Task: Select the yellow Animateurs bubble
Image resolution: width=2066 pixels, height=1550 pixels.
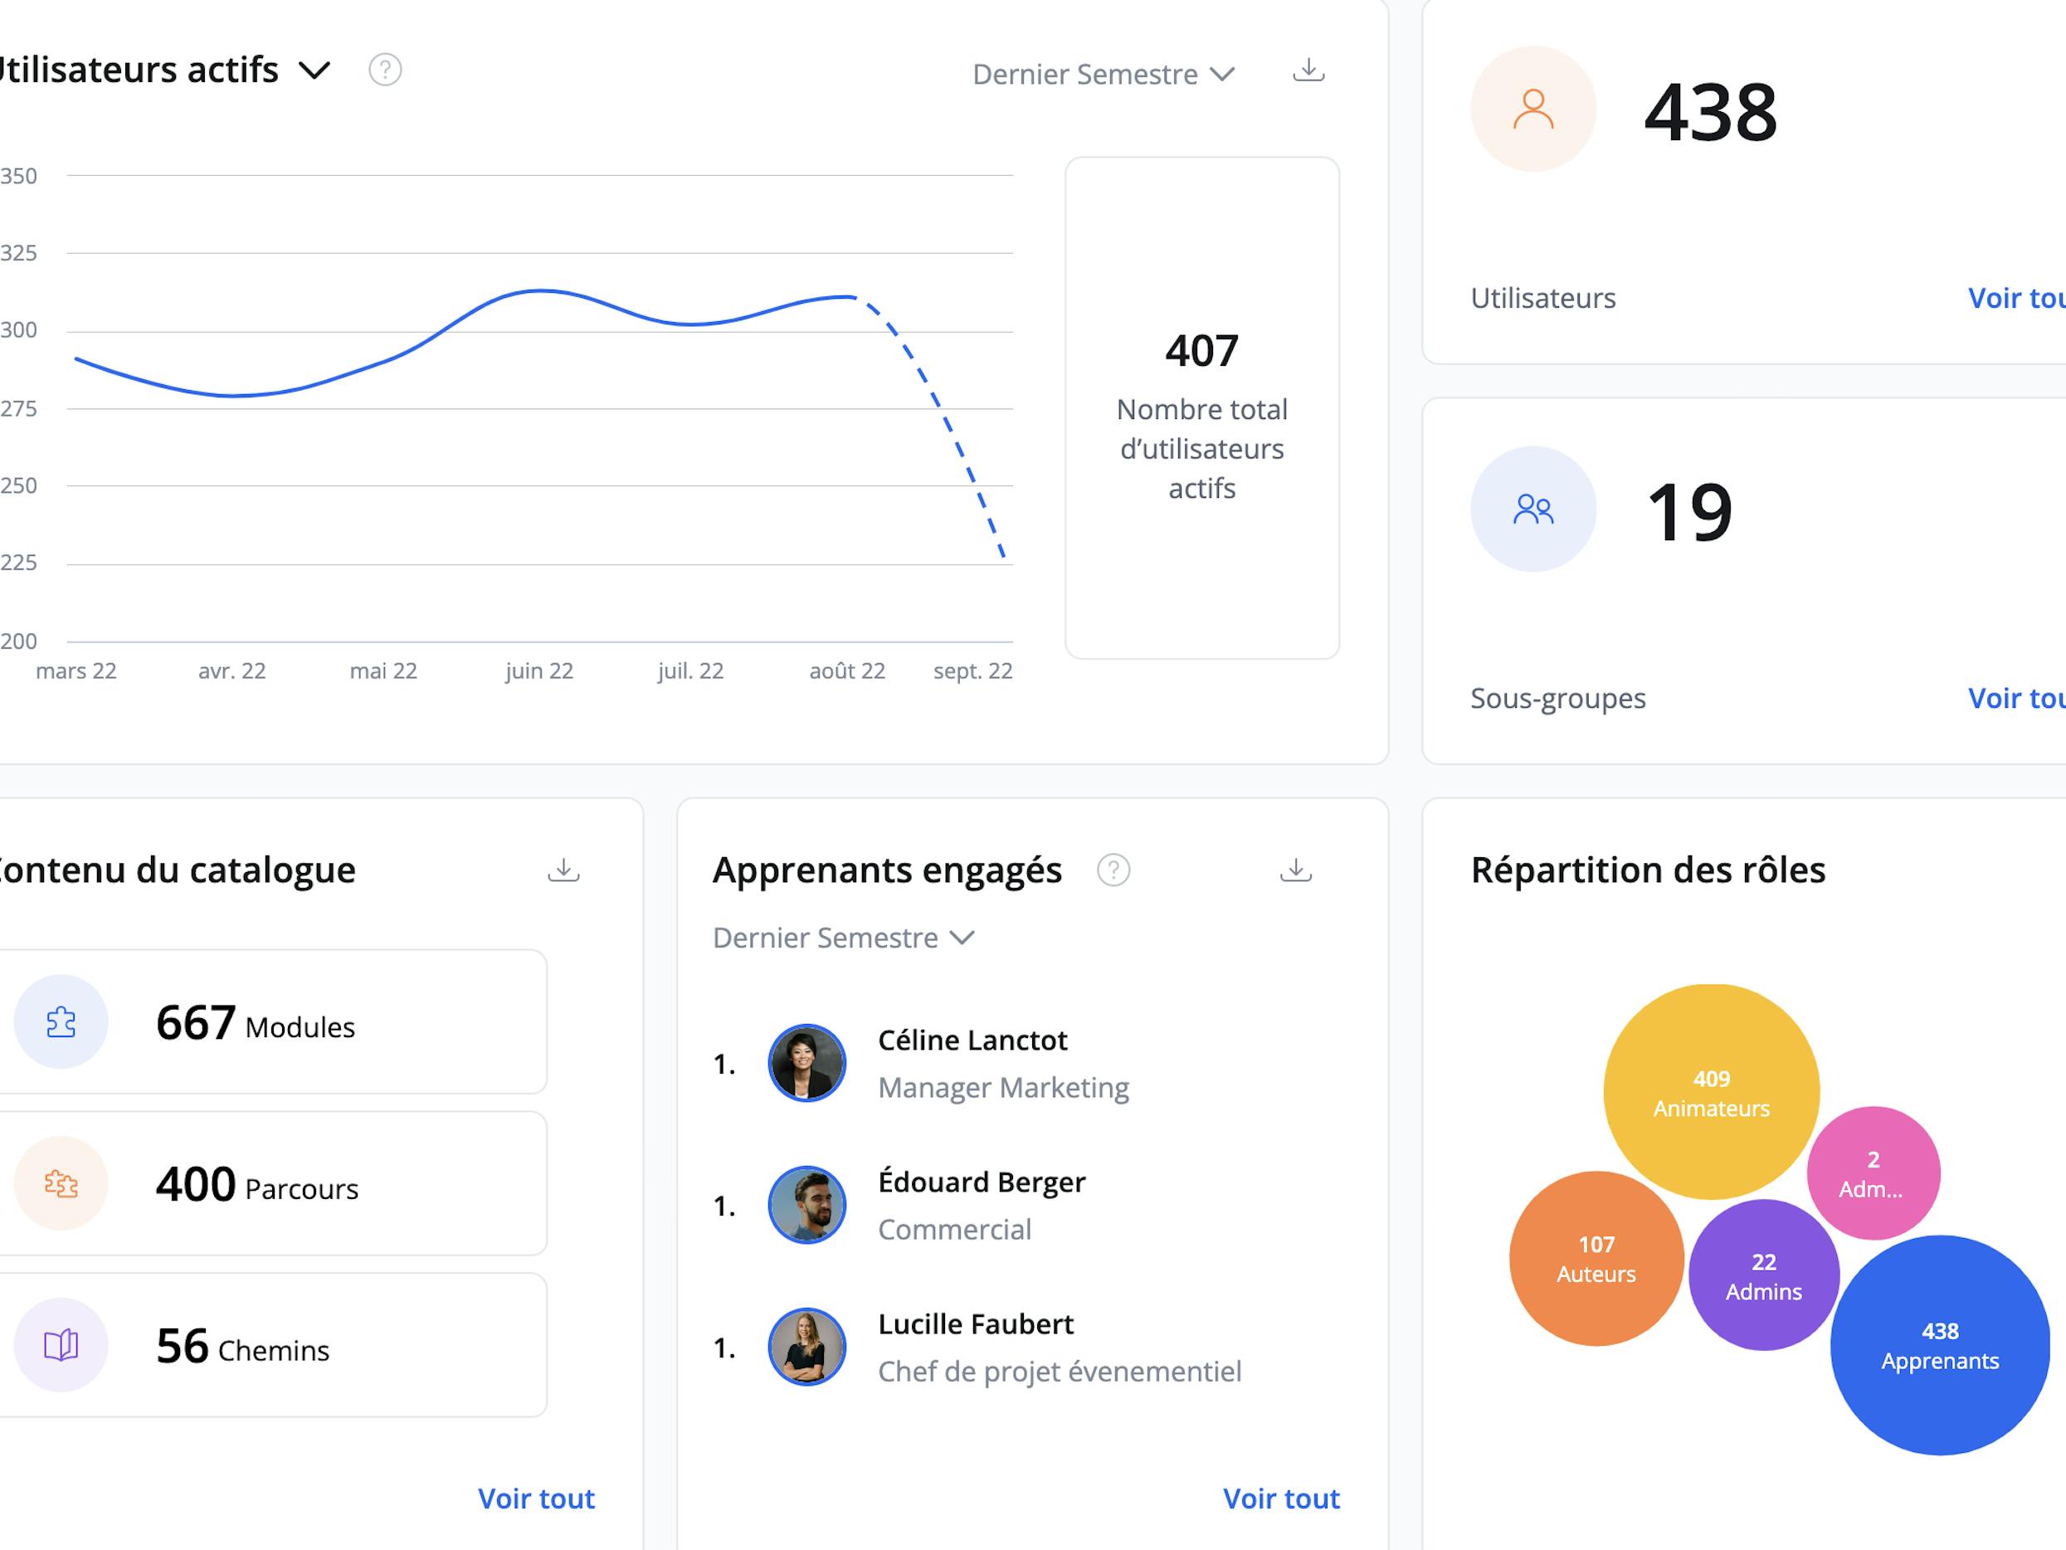Action: 1711,1092
